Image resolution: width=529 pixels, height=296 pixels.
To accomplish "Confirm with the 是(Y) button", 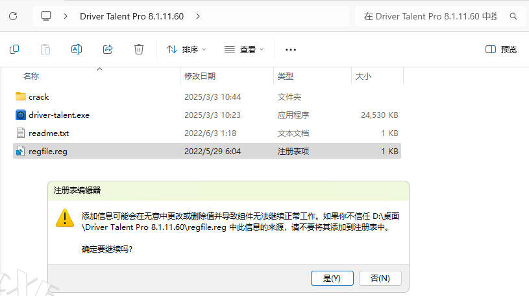I will tap(332, 278).
